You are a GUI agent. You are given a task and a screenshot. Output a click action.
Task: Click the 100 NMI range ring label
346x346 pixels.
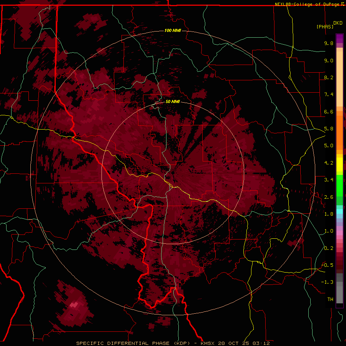[173, 30]
